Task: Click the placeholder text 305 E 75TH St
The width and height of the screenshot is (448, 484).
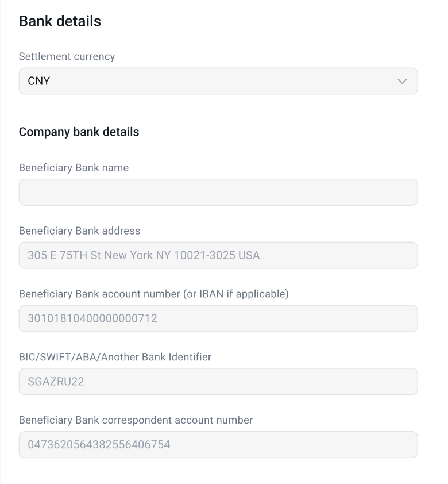Action: (144, 255)
